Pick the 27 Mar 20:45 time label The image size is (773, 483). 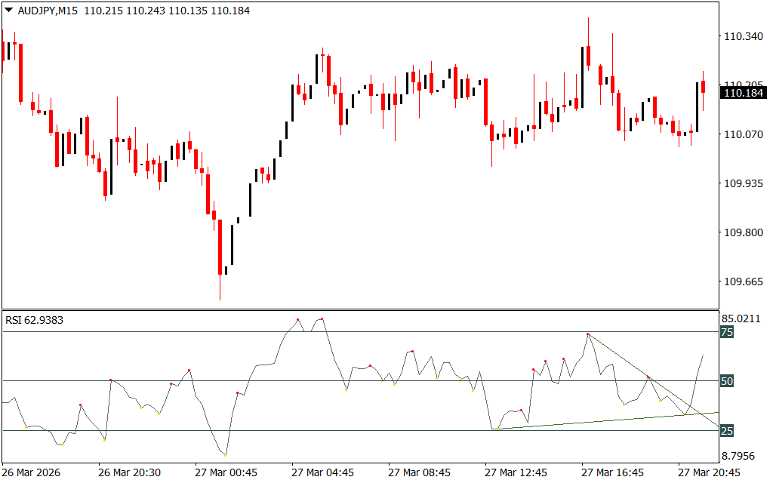(709, 472)
